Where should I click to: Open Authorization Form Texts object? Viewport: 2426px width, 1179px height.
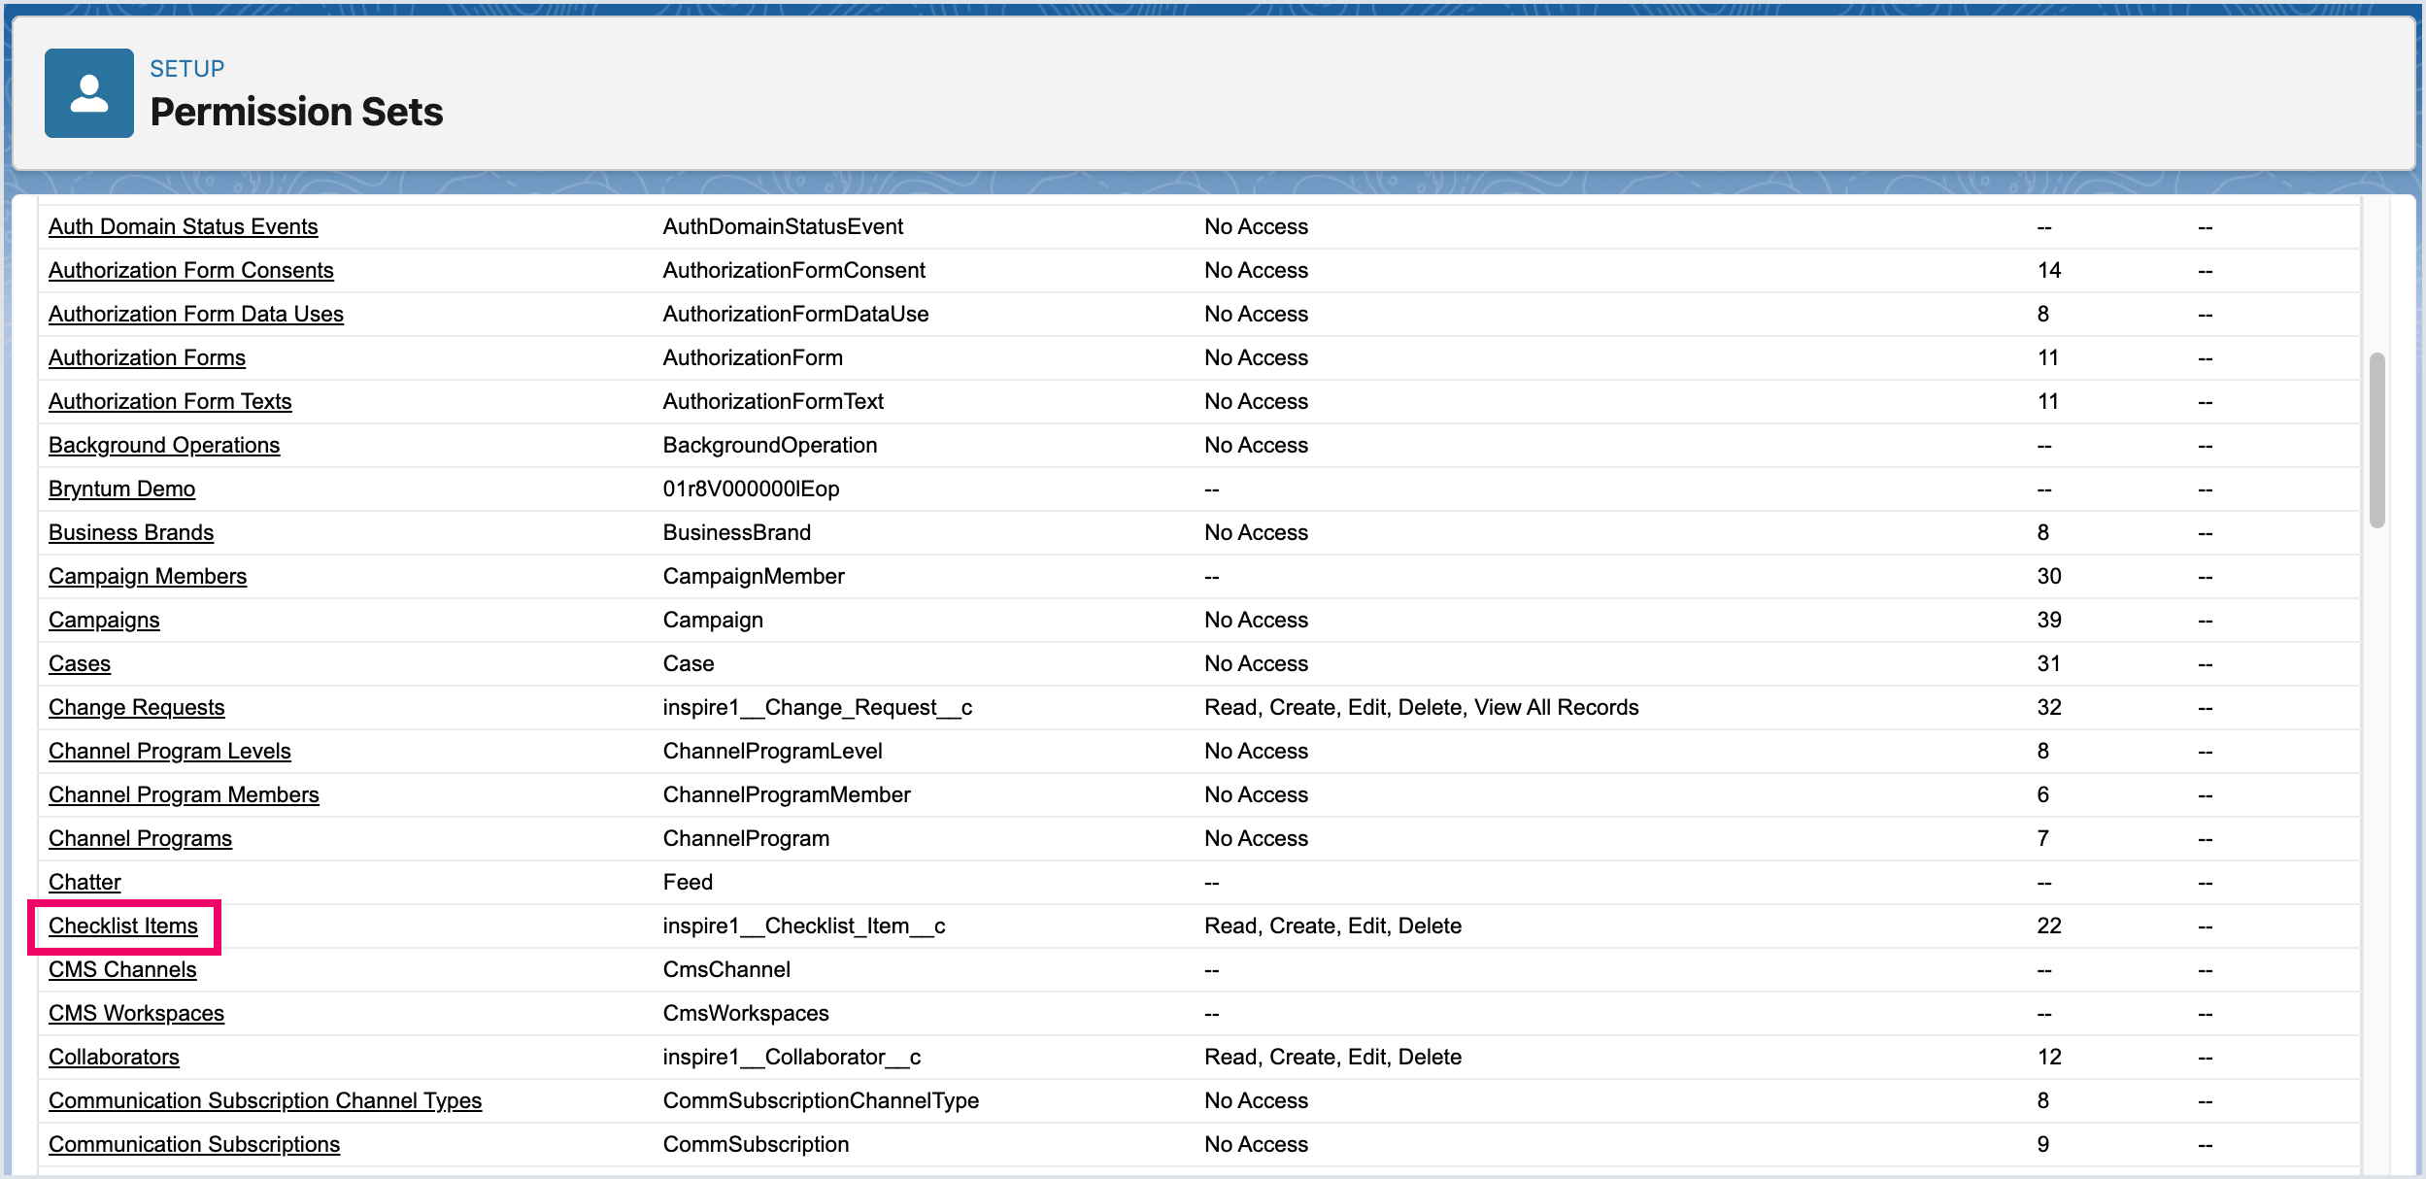pyautogui.click(x=170, y=401)
